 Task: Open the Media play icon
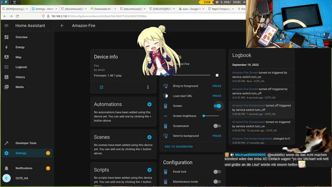coord(6,87)
